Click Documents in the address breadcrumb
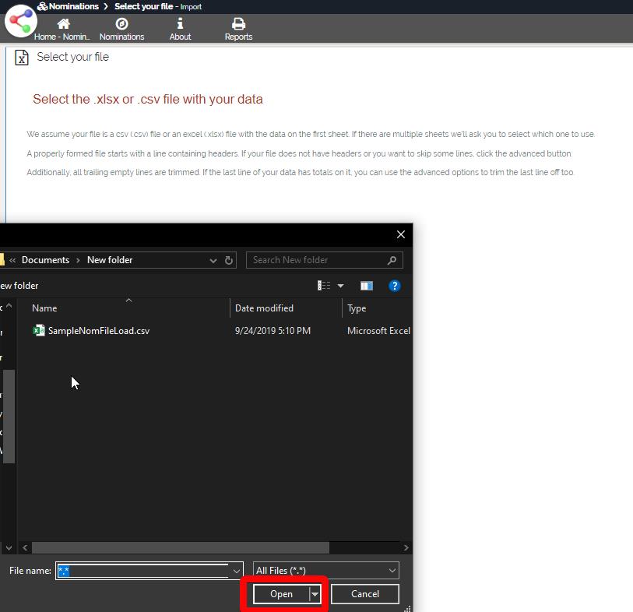Viewport: 633px width, 612px height. [x=45, y=260]
